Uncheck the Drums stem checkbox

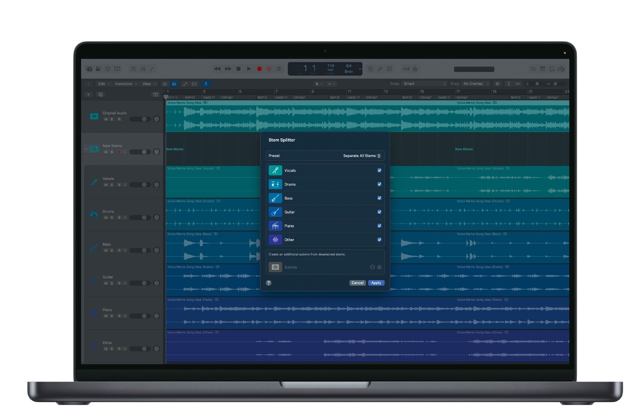(379, 184)
